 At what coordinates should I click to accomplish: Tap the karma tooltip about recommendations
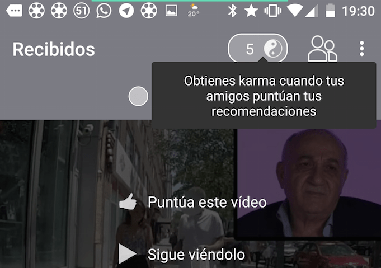tap(264, 96)
